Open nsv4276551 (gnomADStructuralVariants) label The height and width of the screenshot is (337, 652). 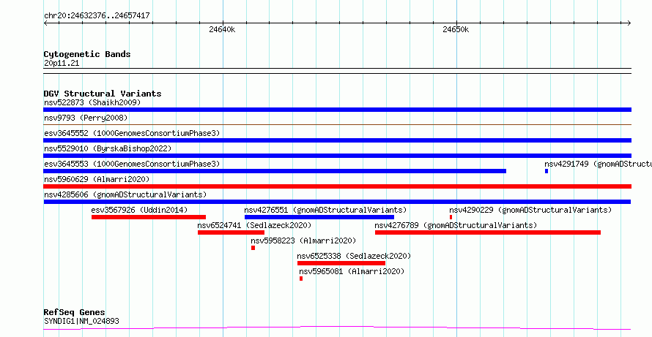[325, 210]
